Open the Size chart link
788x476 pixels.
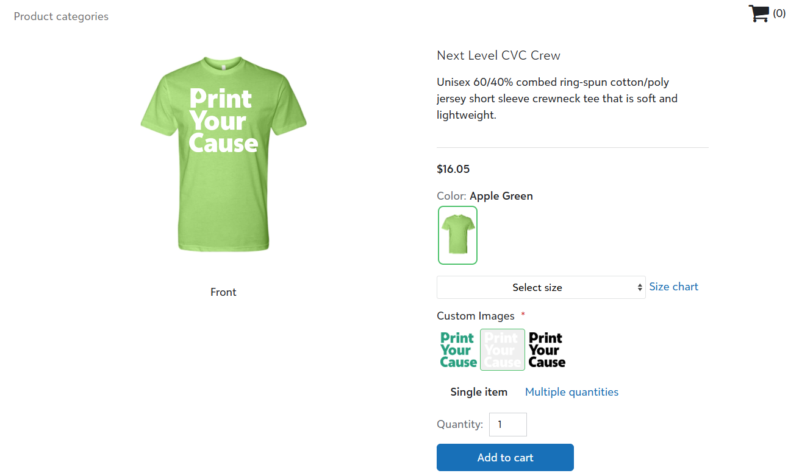click(x=673, y=287)
